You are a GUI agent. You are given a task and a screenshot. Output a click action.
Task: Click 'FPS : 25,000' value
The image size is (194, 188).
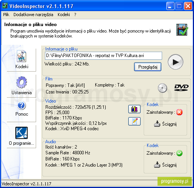coord(57,113)
